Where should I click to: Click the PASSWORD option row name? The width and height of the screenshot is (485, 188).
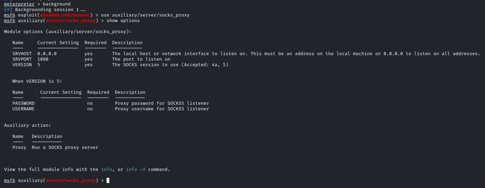[23, 103]
